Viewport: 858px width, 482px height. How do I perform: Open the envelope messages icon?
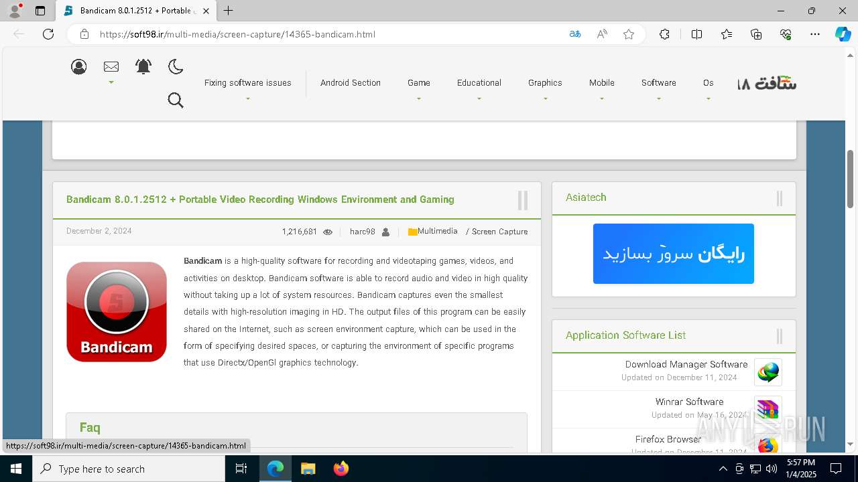(x=111, y=66)
